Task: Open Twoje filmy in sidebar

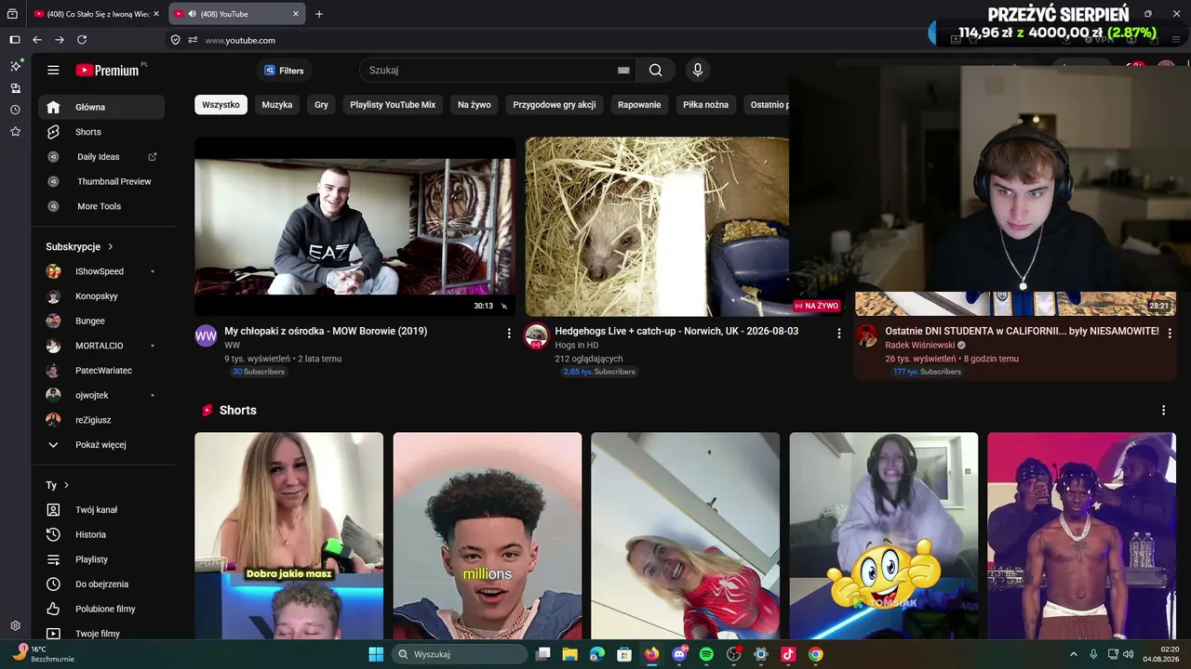Action: click(101, 634)
